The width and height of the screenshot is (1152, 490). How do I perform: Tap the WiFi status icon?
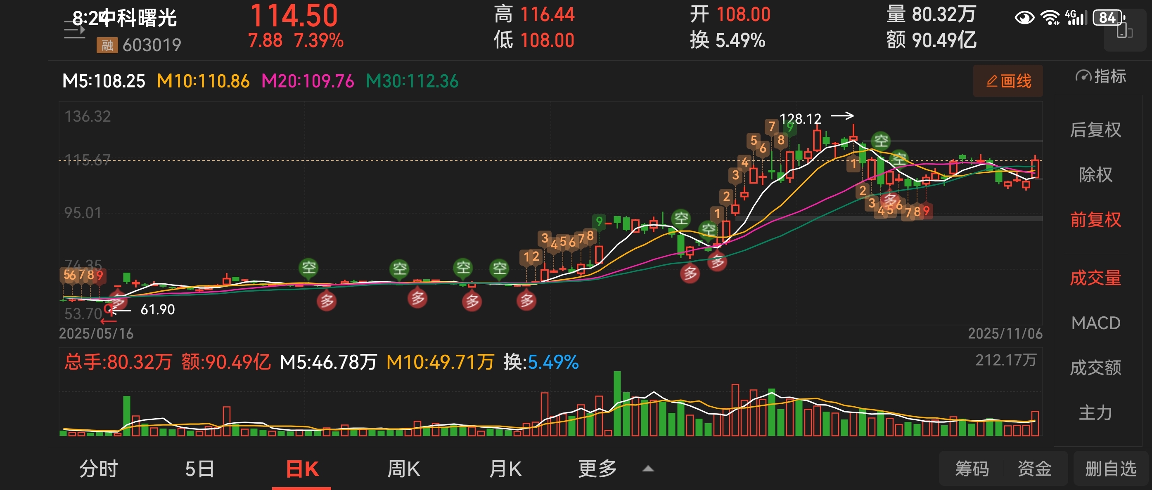click(x=1049, y=18)
